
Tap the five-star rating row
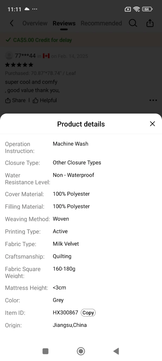[x=19, y=65]
